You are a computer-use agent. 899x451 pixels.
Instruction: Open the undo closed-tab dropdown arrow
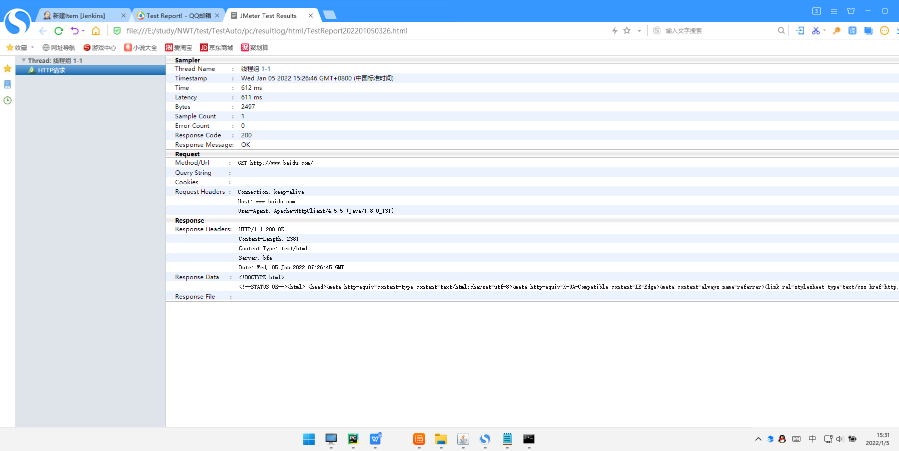pos(83,31)
